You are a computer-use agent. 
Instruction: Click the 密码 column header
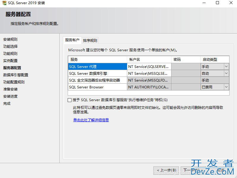186,59
